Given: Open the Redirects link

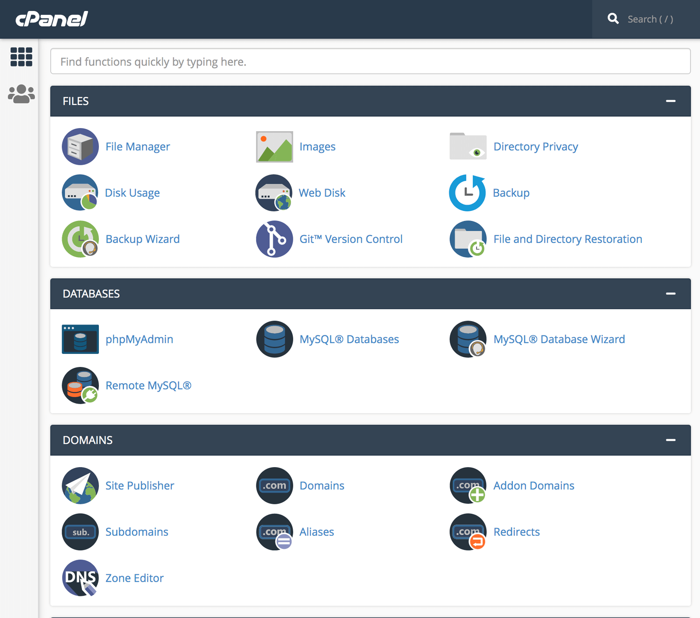Looking at the screenshot, I should (517, 532).
